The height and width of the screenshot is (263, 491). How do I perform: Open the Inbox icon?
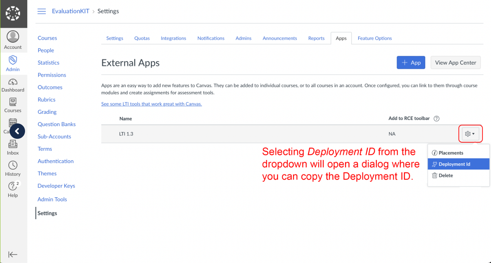(13, 145)
